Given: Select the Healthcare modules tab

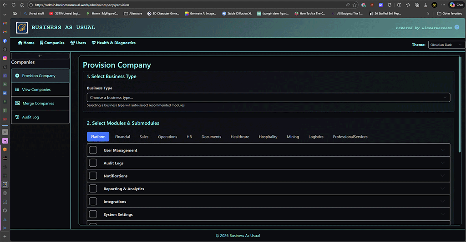Looking at the screenshot, I should tap(240, 137).
